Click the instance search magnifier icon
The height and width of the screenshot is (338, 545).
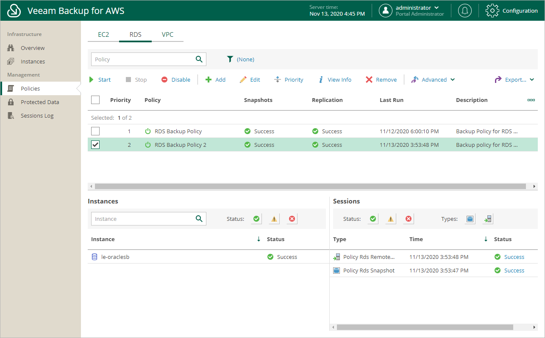(199, 219)
